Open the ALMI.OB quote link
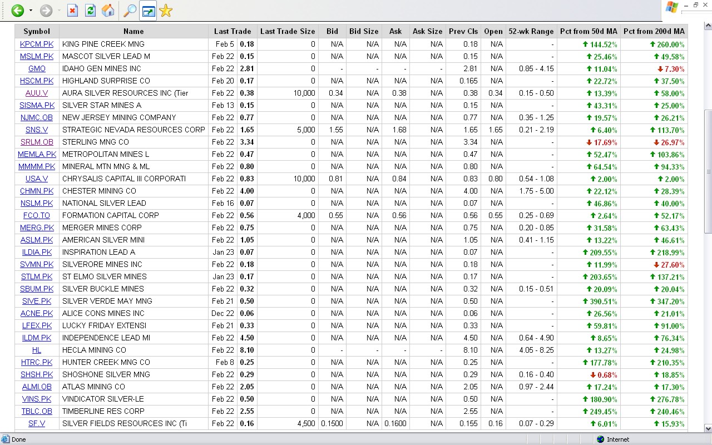This screenshot has width=712, height=445. click(x=37, y=387)
